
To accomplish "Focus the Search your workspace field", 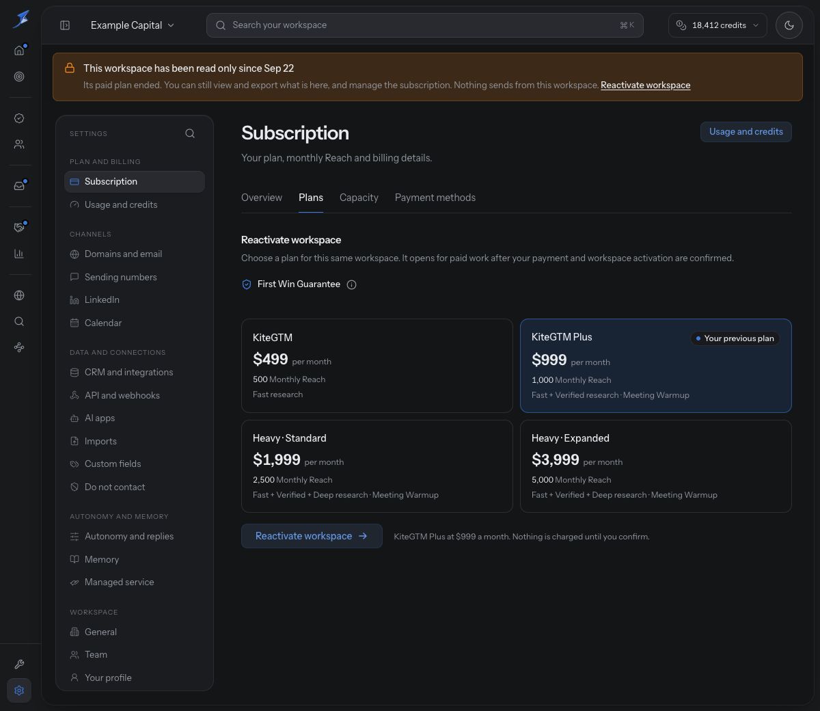I will 424,25.
